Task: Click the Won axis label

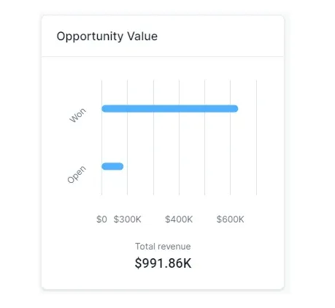Action: [x=77, y=115]
